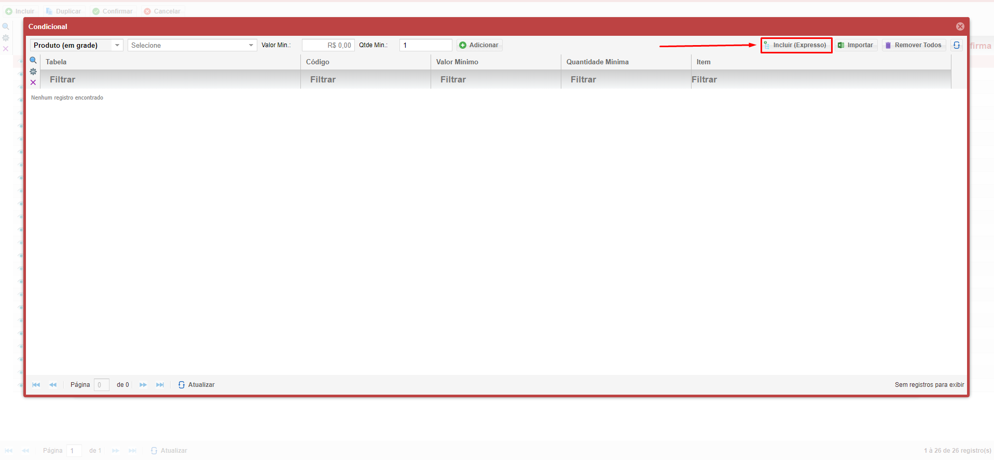
Task: Click the Importar button
Action: click(x=855, y=45)
